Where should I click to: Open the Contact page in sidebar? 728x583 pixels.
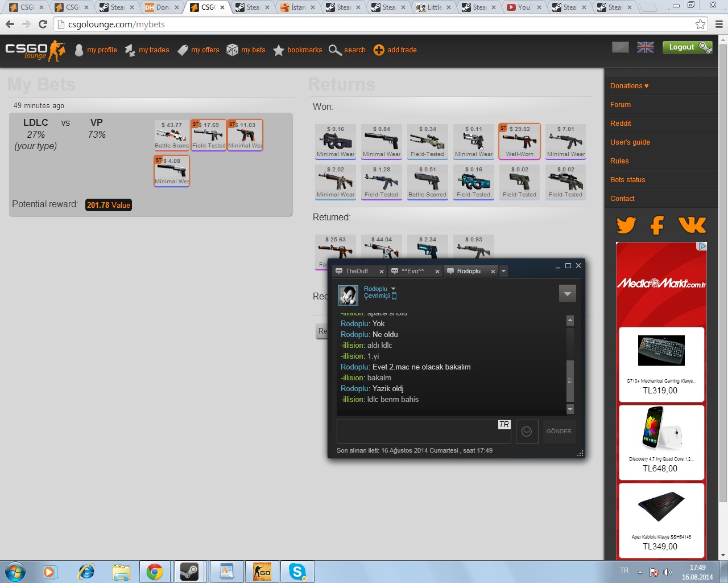tap(622, 199)
